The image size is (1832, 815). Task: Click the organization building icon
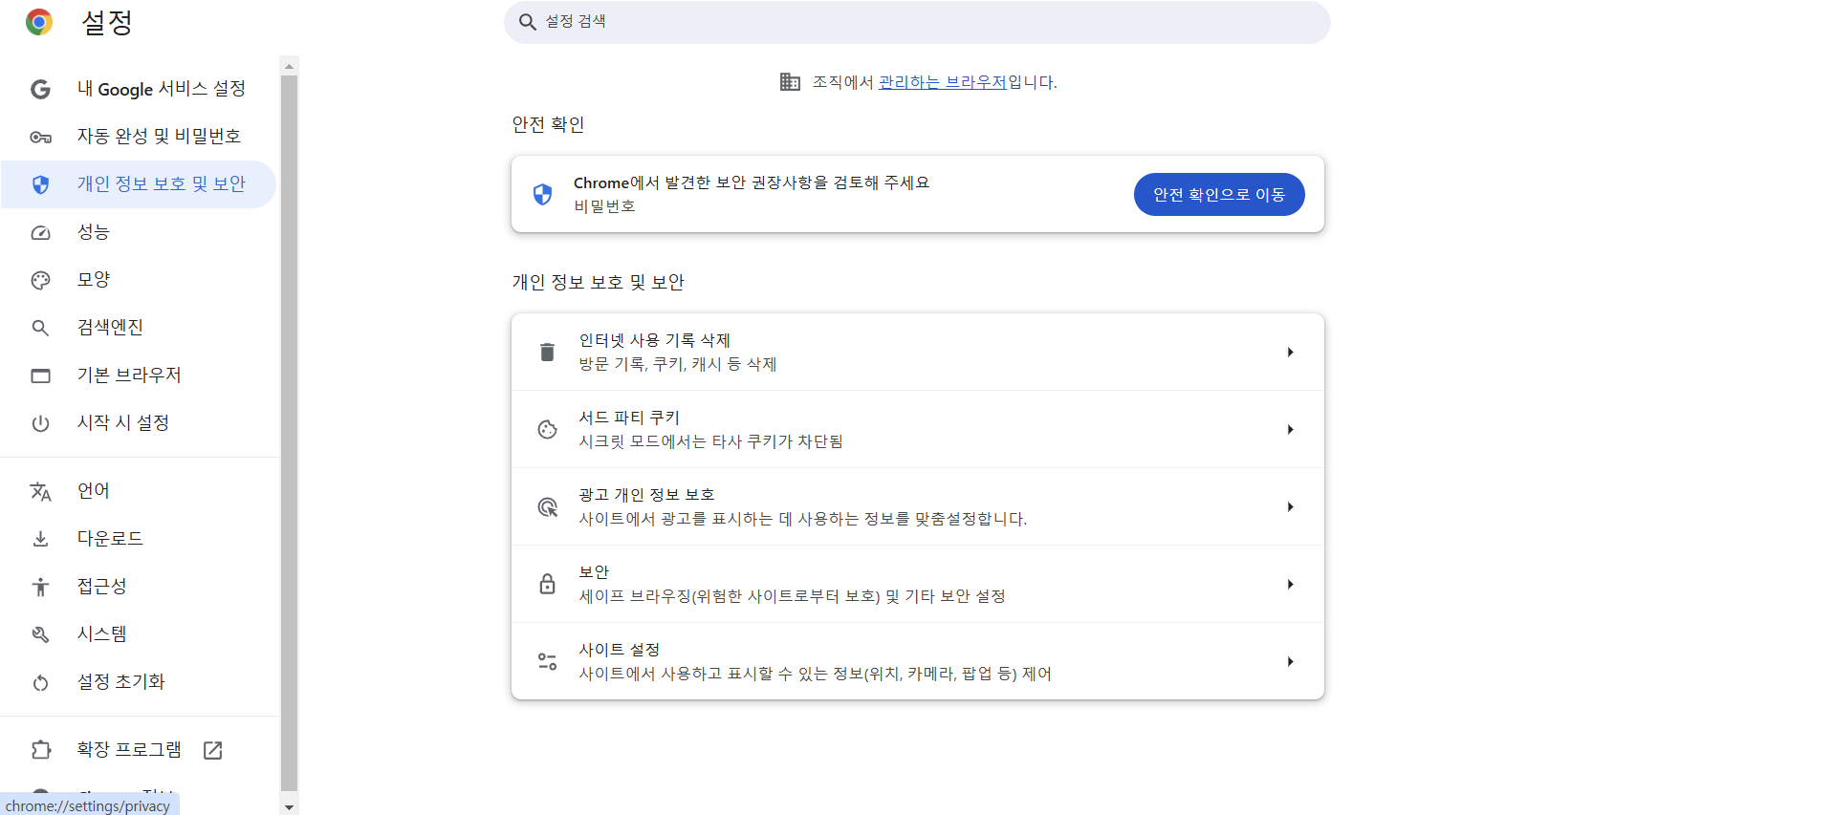coord(790,82)
